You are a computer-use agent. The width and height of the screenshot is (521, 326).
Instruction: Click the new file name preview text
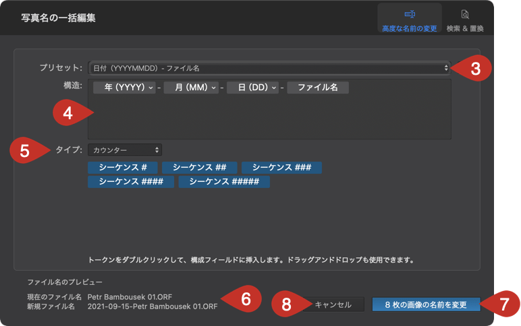153,306
